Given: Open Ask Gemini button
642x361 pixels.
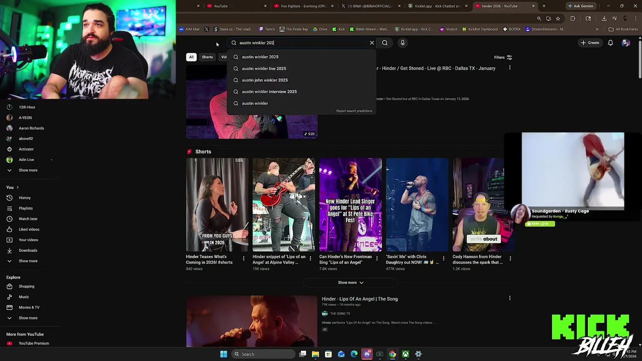Looking at the screenshot, I should click(580, 6).
